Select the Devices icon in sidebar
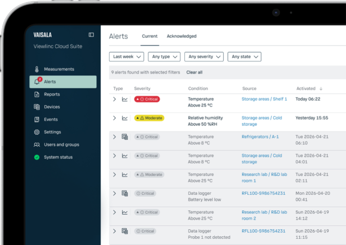Viewport: 346px width, 245px height. point(37,107)
